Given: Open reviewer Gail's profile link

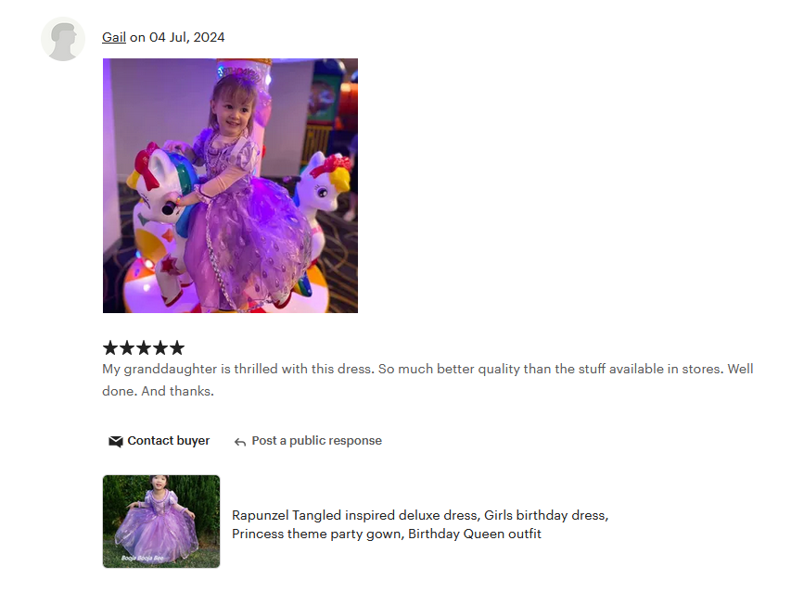Looking at the screenshot, I should point(114,37).
